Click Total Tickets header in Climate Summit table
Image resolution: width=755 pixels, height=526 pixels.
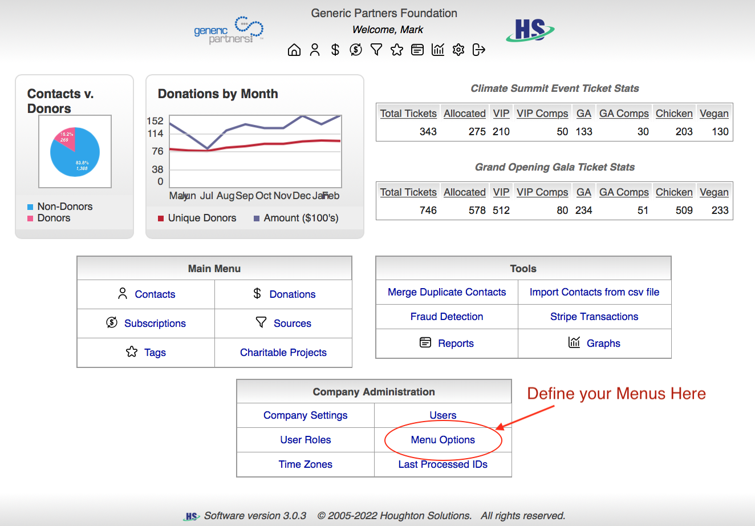tap(408, 114)
